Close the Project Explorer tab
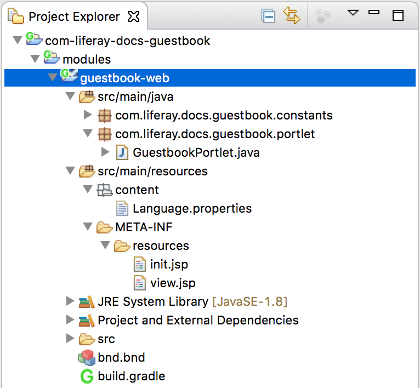The width and height of the screenshot is (420, 388). [134, 16]
